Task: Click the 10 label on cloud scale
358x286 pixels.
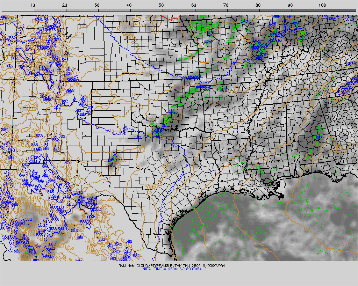Action: click(33, 5)
